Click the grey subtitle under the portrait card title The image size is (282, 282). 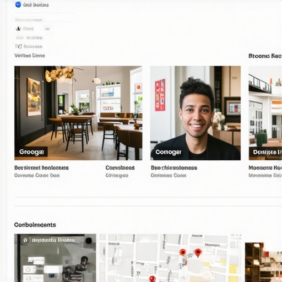tap(169, 175)
